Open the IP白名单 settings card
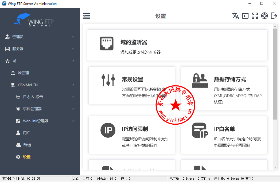280x182 pixels. point(224,135)
